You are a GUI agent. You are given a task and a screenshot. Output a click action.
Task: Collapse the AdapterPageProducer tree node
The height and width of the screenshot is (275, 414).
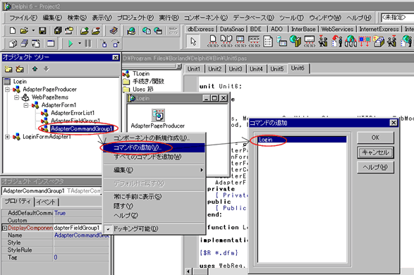coord(7,90)
